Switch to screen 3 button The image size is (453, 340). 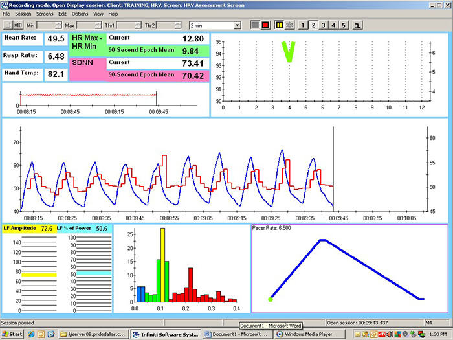point(323,25)
